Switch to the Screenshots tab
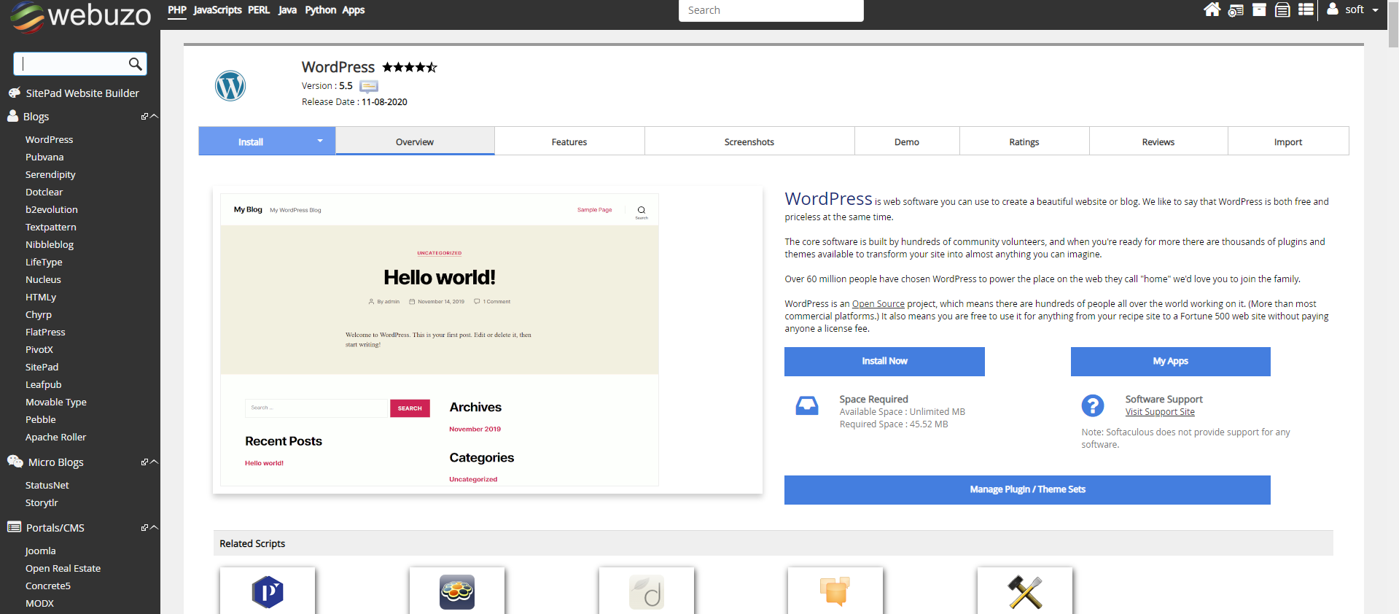The image size is (1399, 614). [x=749, y=141]
